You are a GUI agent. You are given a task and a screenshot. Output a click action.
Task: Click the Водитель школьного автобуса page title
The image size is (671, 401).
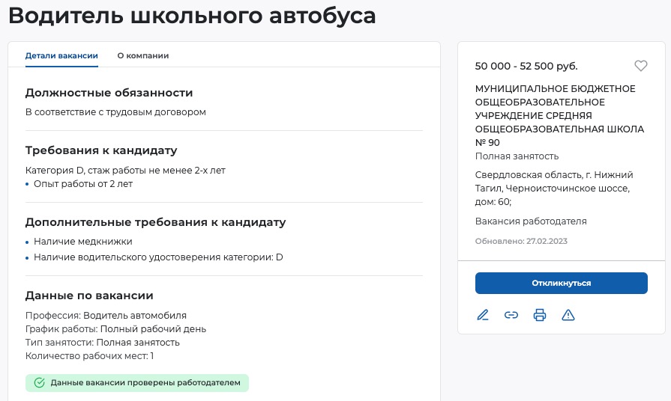(193, 16)
